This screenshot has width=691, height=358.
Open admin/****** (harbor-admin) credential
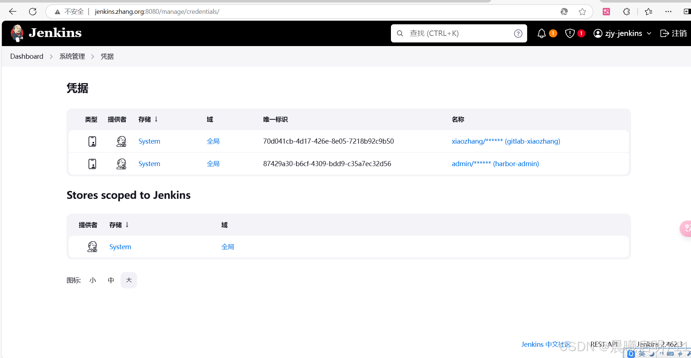click(x=495, y=164)
